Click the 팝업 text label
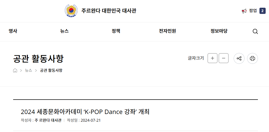The height and width of the screenshot is (132, 269). pos(253,11)
